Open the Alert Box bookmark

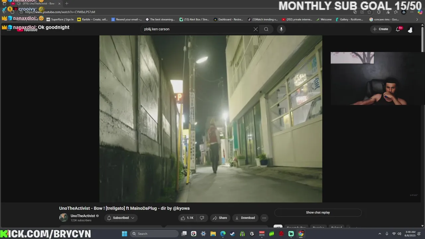[x=194, y=20]
